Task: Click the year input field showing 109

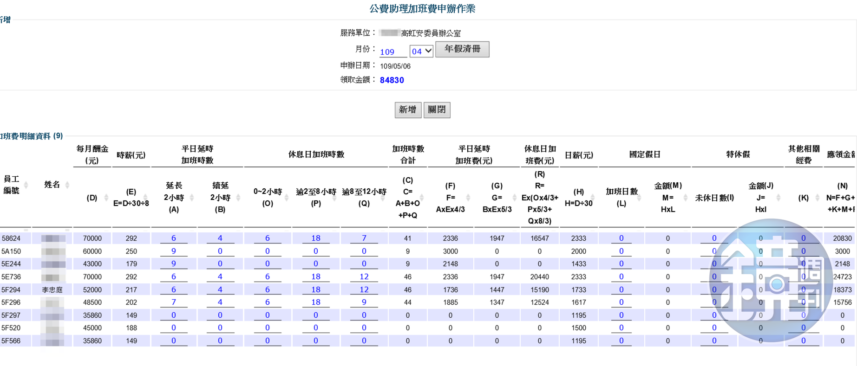Action: tap(393, 52)
